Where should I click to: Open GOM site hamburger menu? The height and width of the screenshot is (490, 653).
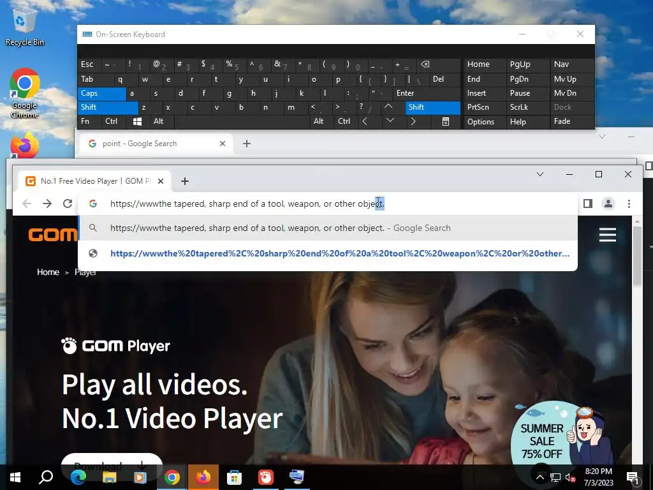607,235
